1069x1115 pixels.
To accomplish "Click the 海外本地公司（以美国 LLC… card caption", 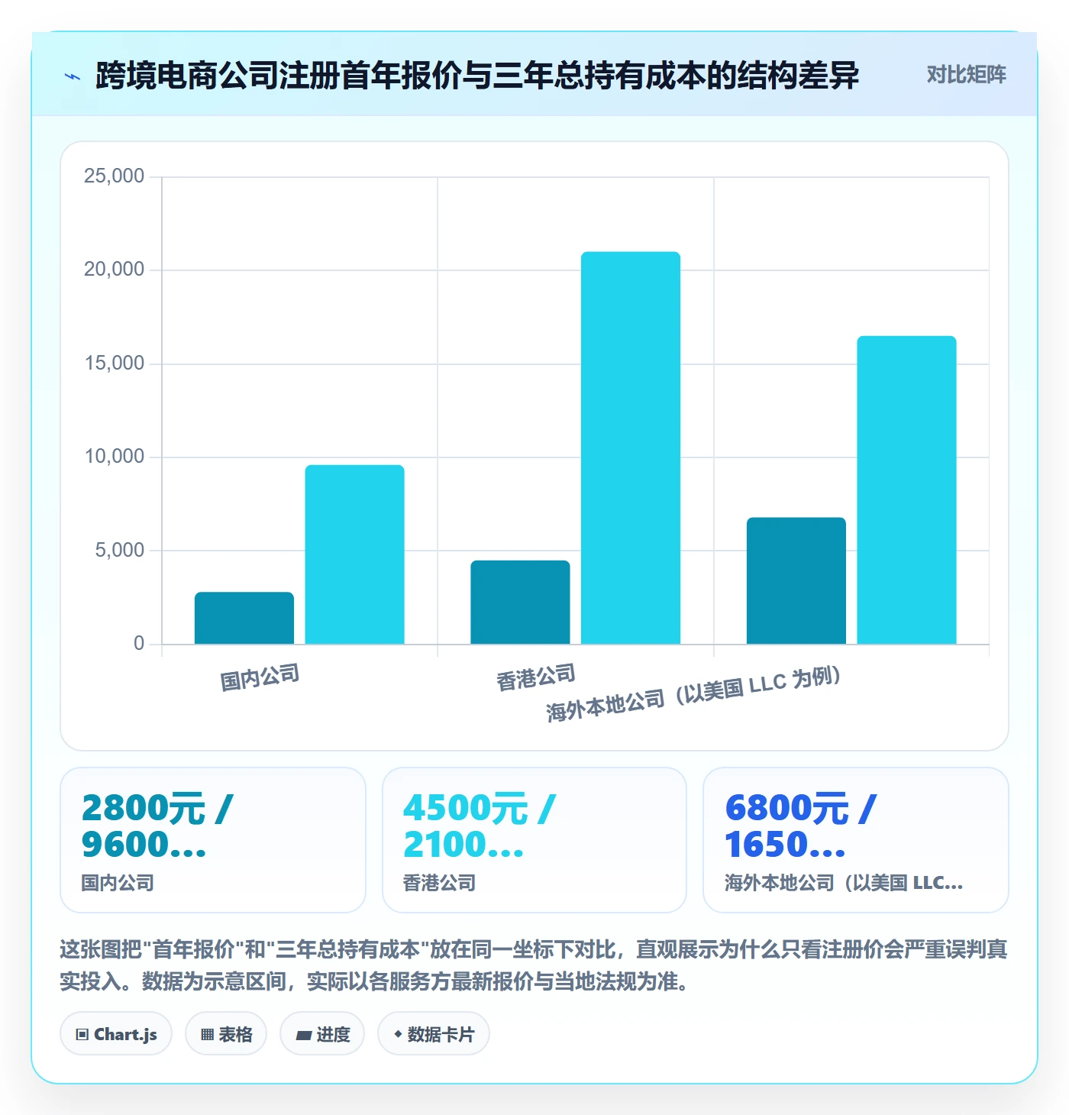I will 844,884.
